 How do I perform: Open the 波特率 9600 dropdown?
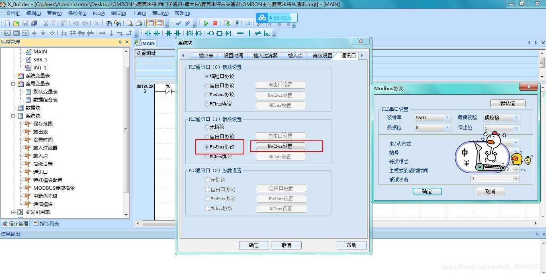[x=448, y=118]
